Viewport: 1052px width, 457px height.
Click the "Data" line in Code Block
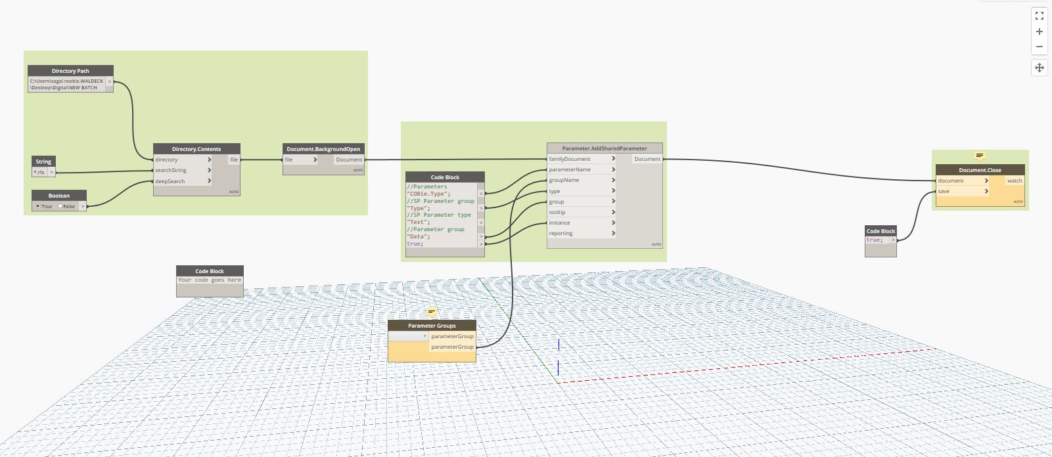[x=418, y=236]
